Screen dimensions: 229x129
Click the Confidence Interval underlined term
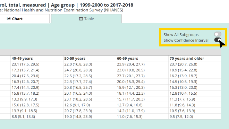click(191, 41)
